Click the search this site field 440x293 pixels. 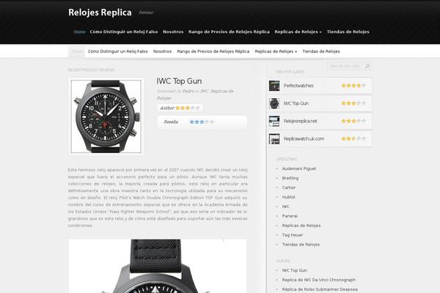tap(345, 66)
